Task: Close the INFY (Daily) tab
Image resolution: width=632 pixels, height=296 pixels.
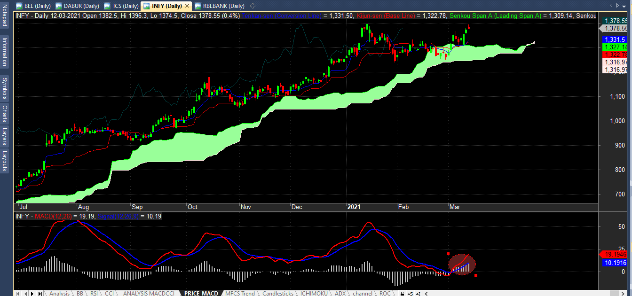Action: (187, 6)
